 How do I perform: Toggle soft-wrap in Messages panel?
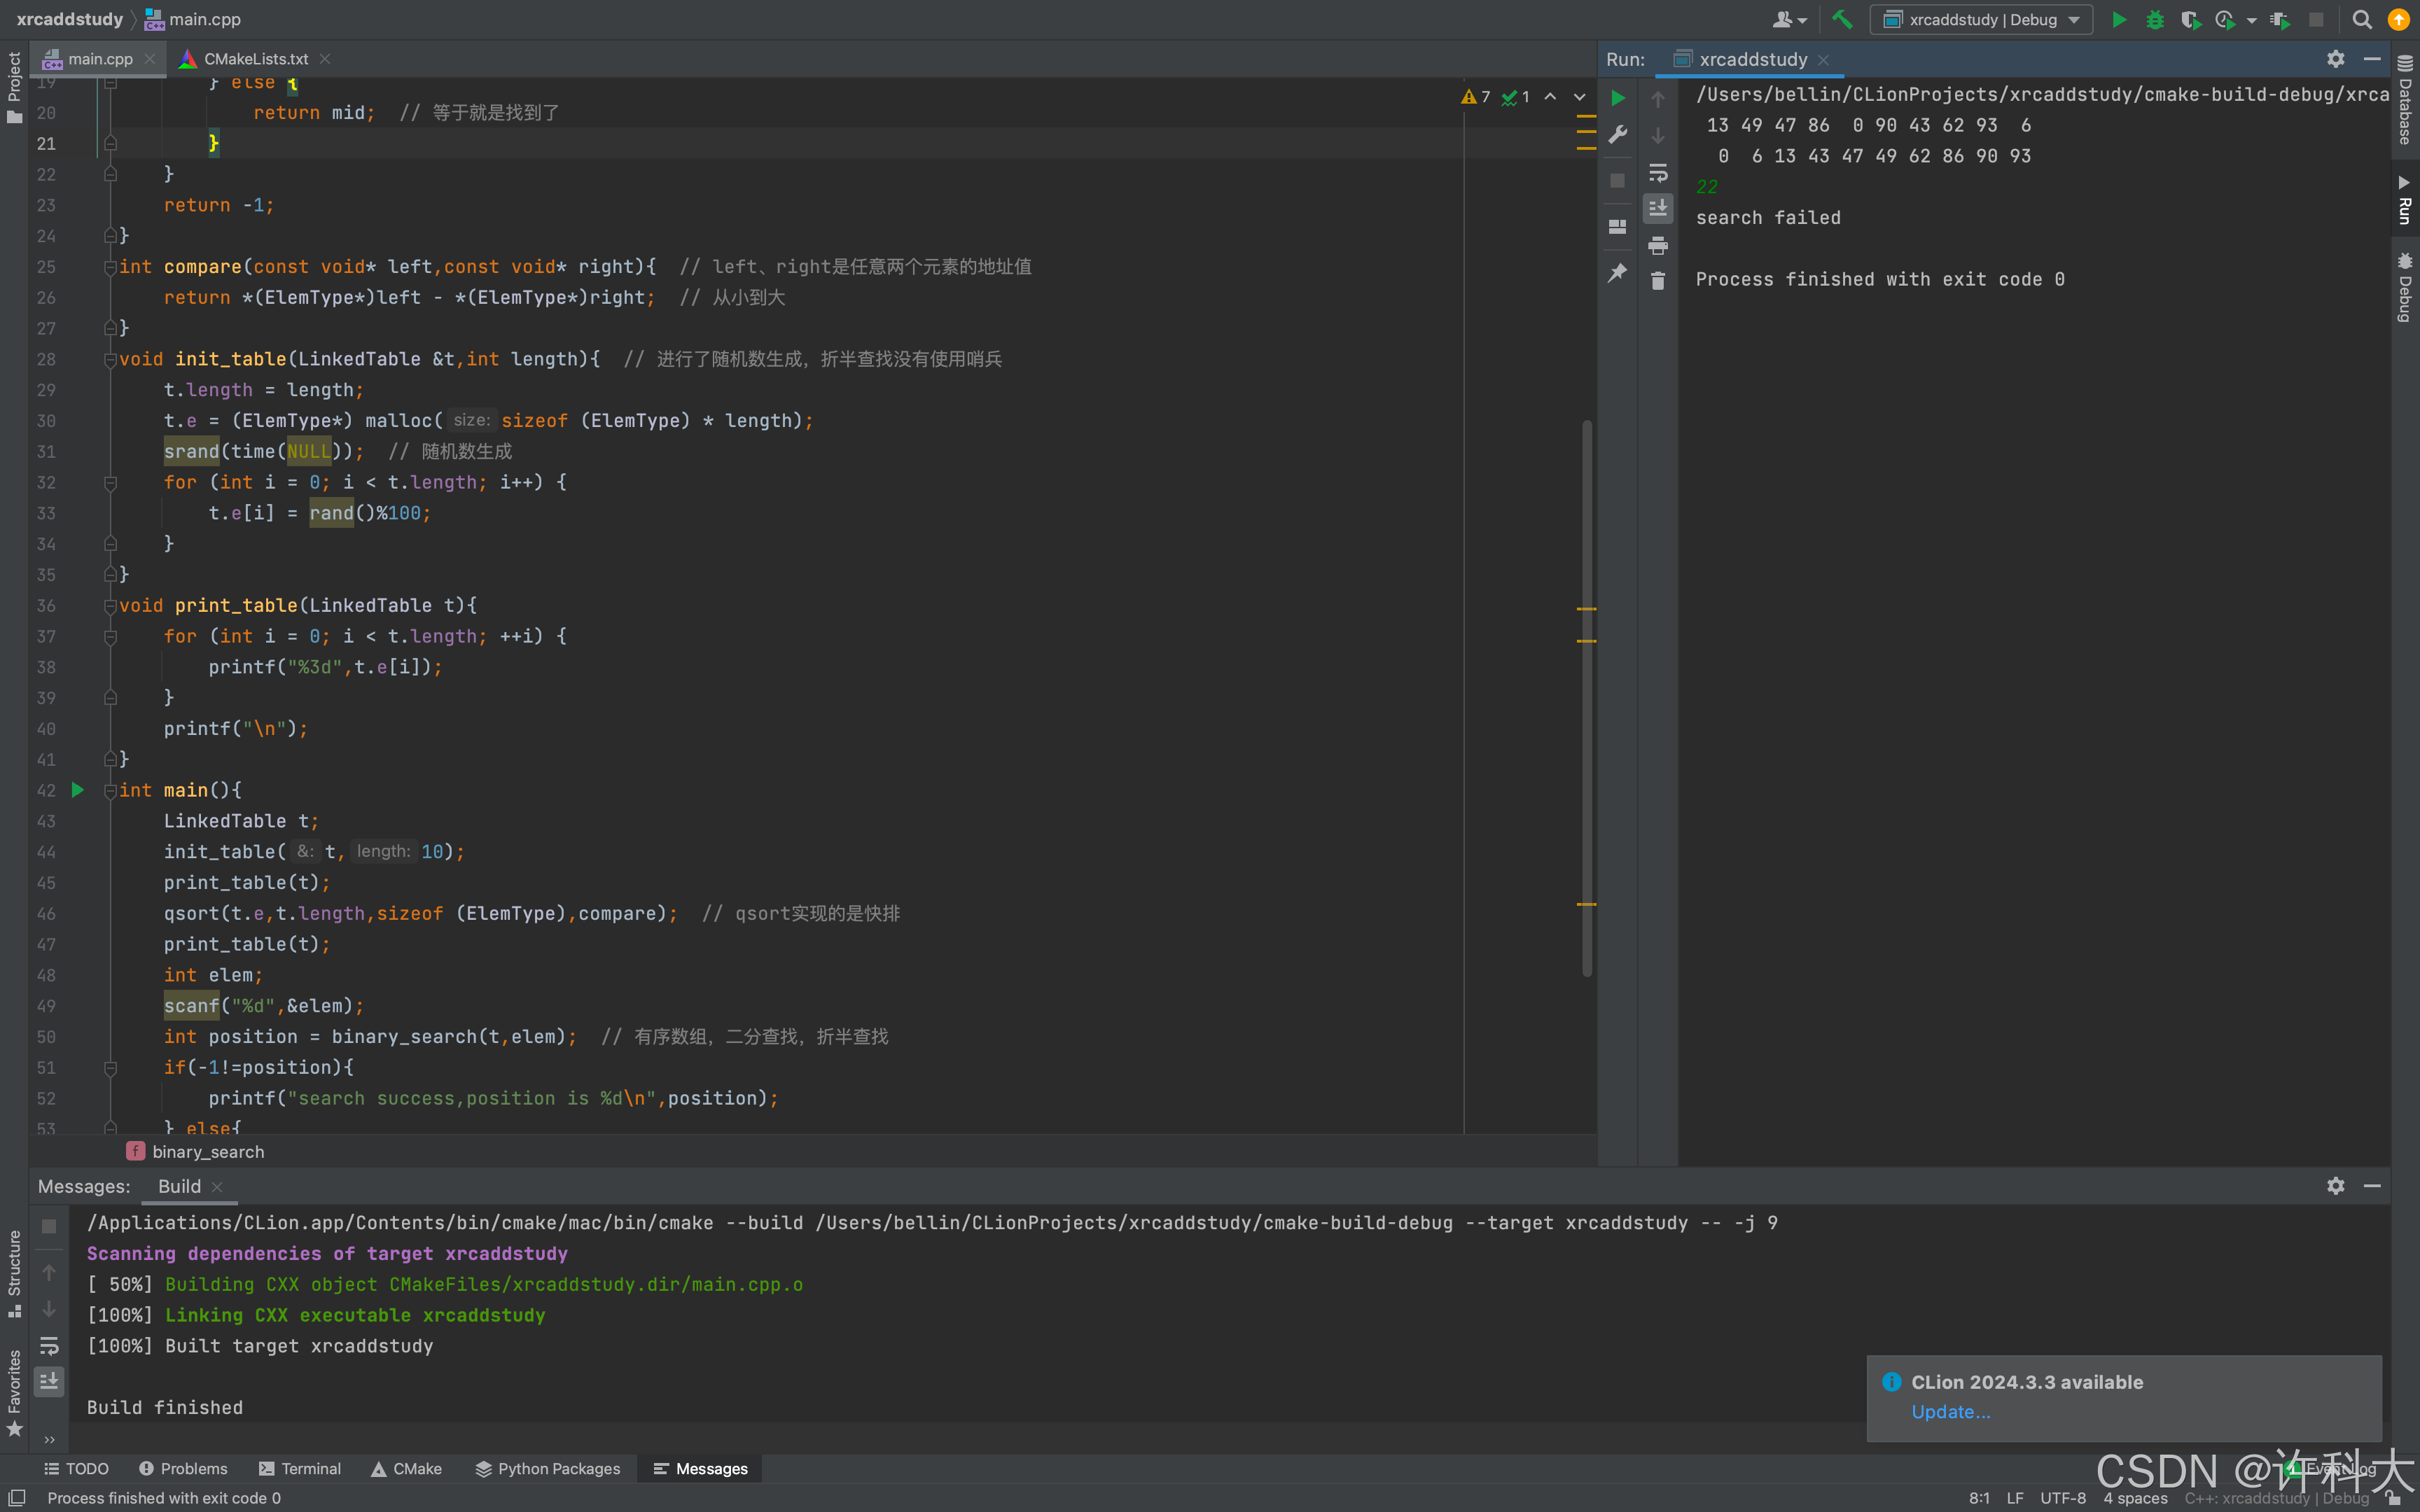[x=48, y=1346]
